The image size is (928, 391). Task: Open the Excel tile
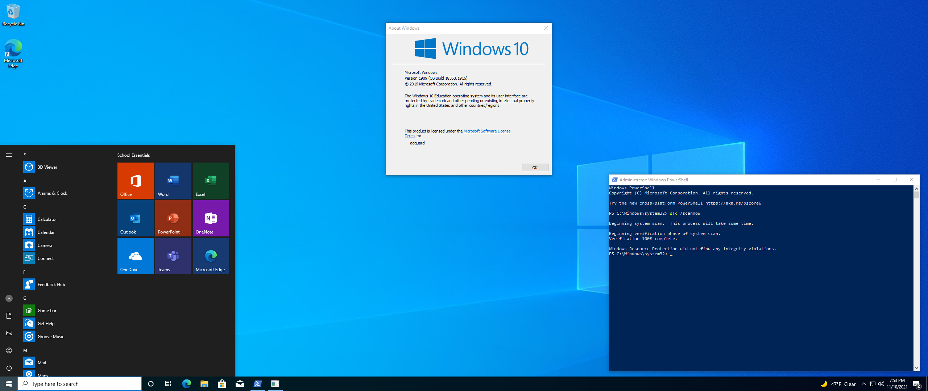pyautogui.click(x=211, y=181)
